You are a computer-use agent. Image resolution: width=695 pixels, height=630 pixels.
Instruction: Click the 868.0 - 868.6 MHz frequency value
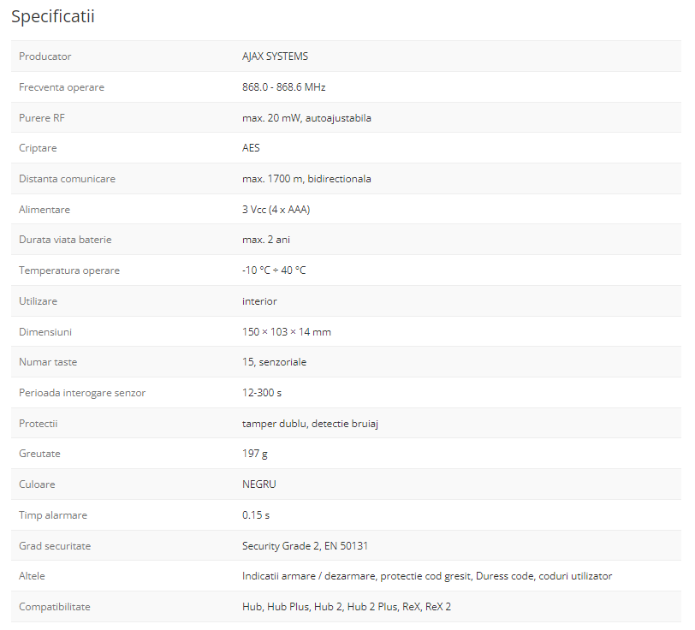coord(283,87)
